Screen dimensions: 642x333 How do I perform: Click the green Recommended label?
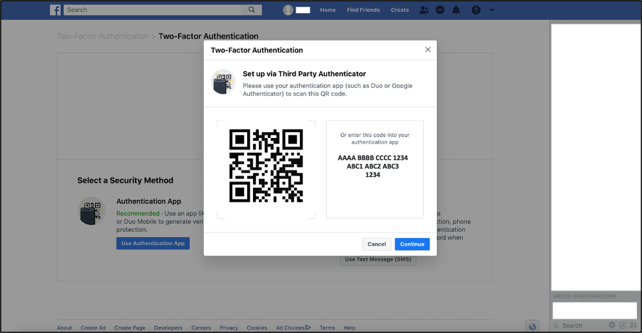click(x=138, y=214)
